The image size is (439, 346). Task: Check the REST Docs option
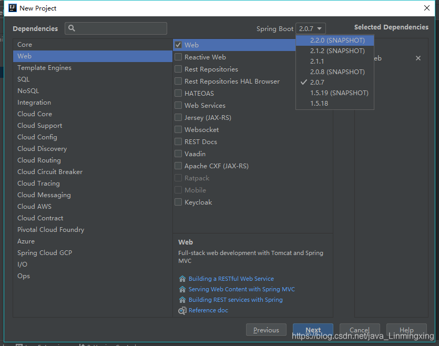(178, 141)
